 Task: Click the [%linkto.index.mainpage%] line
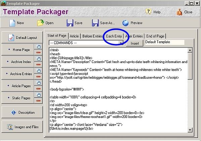pos(71,129)
